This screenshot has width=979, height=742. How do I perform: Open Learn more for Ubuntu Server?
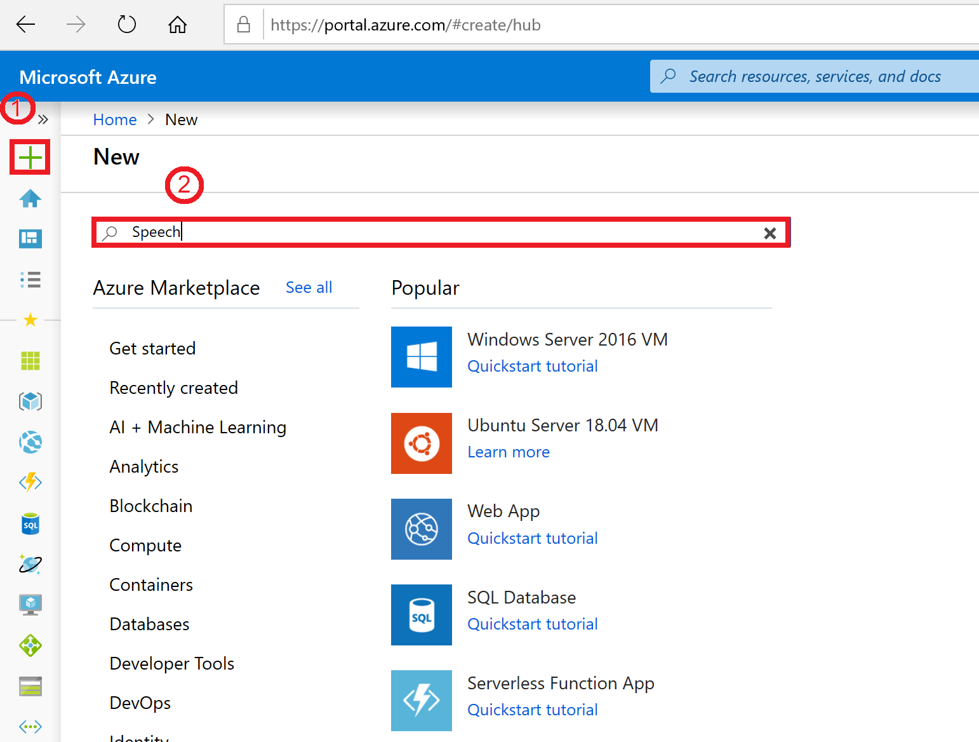[509, 452]
